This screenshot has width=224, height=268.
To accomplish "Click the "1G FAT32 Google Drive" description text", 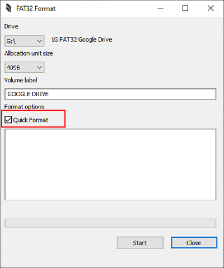I will [x=82, y=40].
